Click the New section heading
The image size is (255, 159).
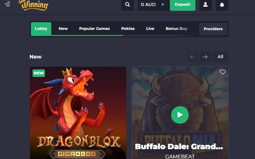pyautogui.click(x=36, y=57)
